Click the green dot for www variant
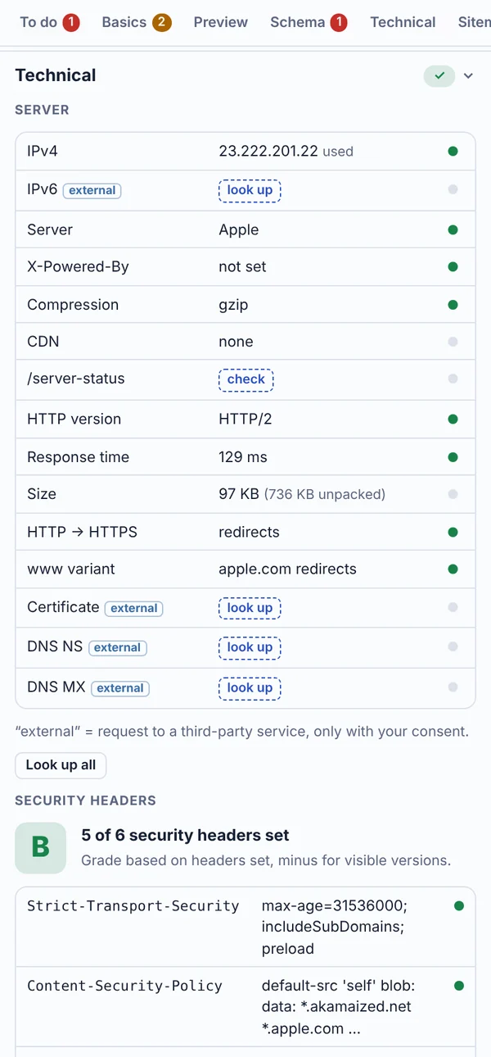This screenshot has height=1057, width=491. click(x=453, y=569)
